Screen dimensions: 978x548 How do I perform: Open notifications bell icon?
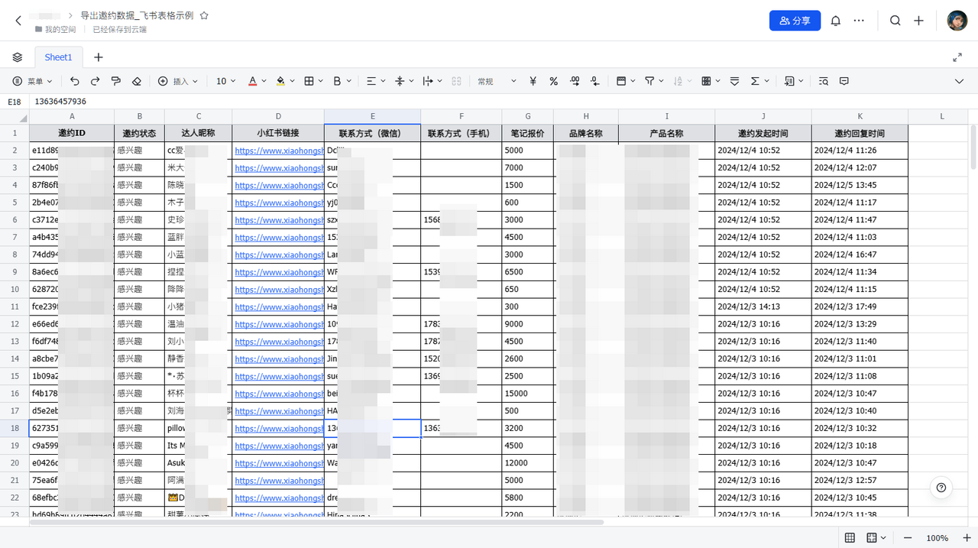pos(835,21)
